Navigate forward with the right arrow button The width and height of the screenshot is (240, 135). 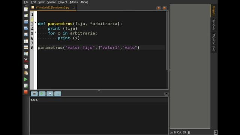[x=165, y=8]
